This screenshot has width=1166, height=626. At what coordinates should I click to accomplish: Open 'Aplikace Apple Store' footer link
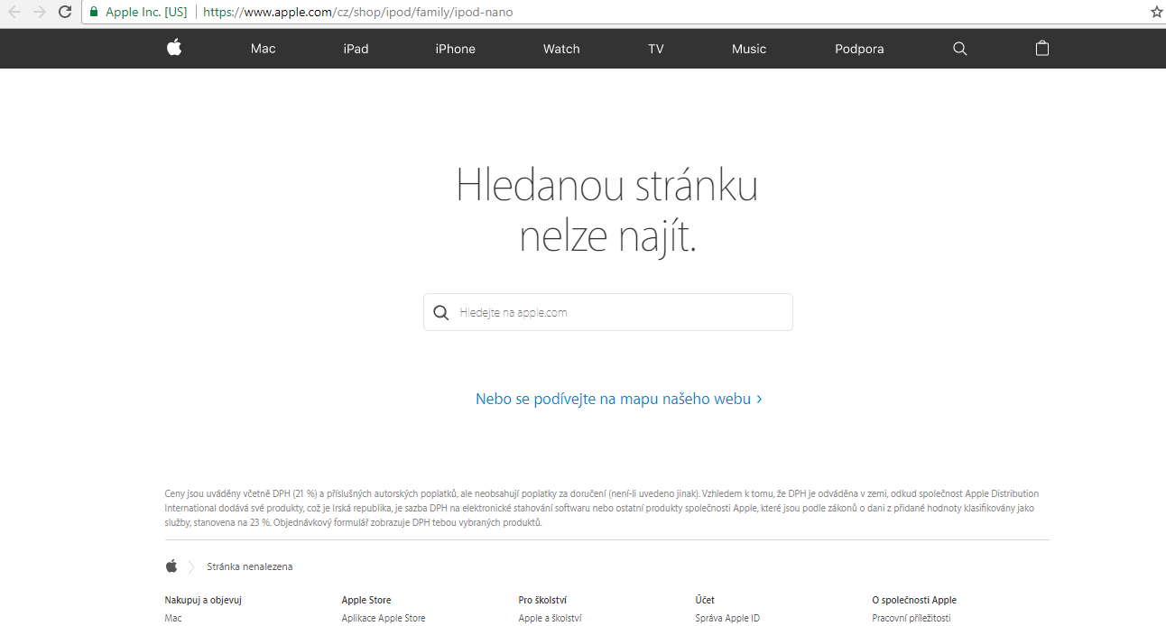coord(384,618)
